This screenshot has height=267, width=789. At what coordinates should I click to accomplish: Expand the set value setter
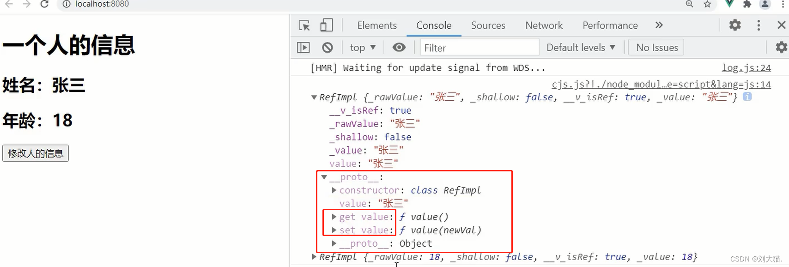(x=334, y=230)
